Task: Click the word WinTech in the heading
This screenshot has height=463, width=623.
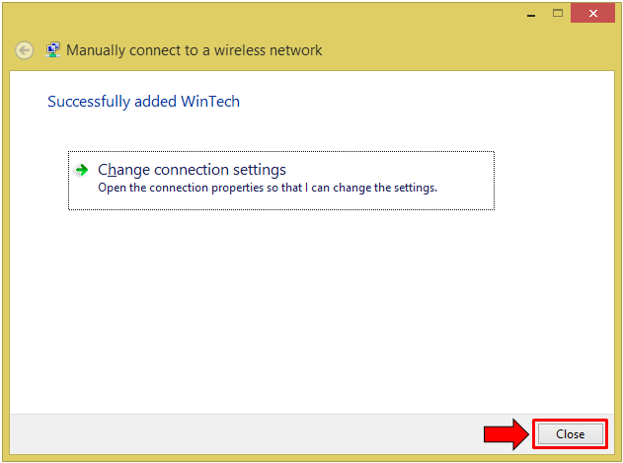Action: coord(210,101)
